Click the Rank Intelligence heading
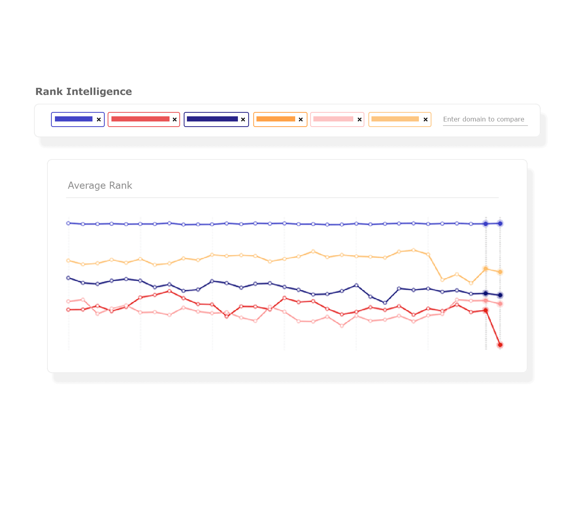 [x=83, y=91]
